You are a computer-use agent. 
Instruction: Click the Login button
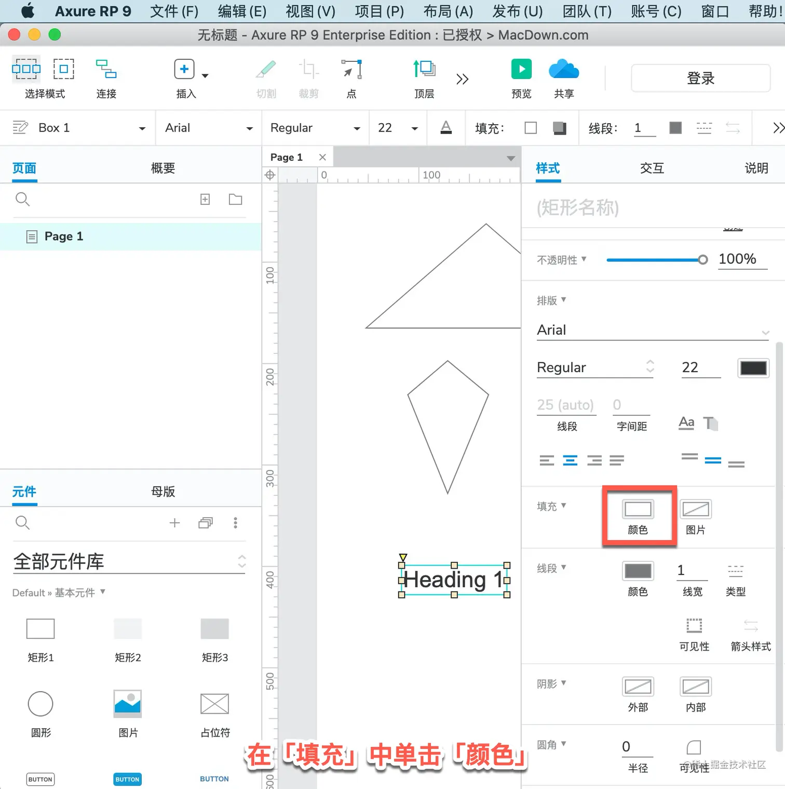(700, 78)
